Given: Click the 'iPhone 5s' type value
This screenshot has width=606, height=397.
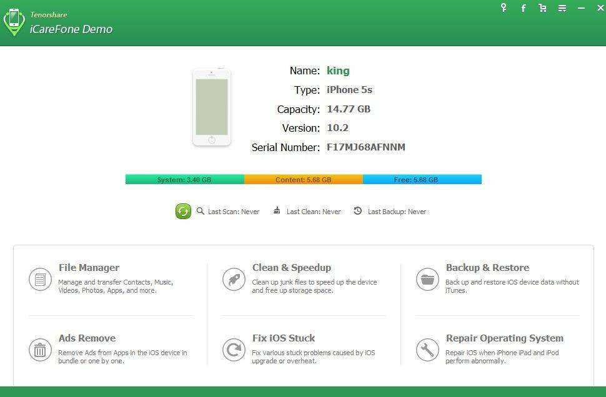Looking at the screenshot, I should pos(349,90).
